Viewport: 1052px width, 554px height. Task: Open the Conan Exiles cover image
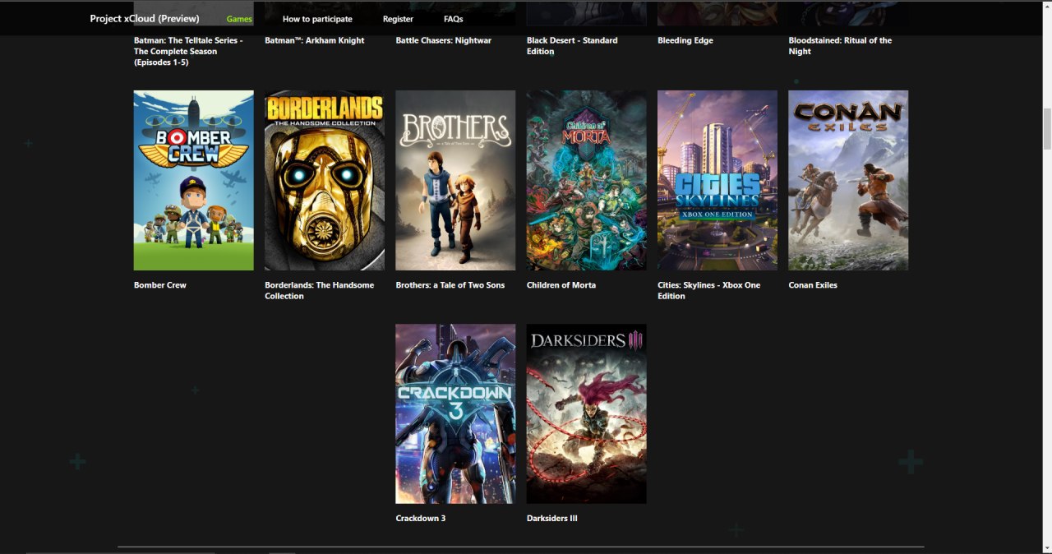848,180
